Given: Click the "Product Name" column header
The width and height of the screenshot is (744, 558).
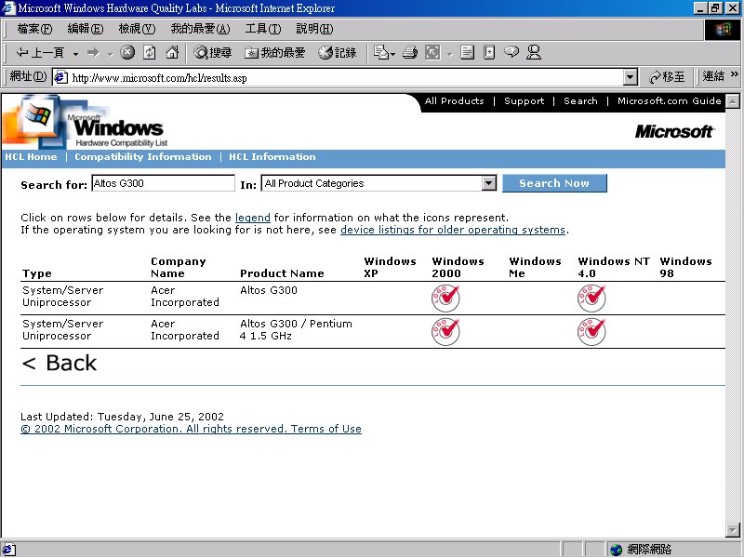Looking at the screenshot, I should (282, 273).
